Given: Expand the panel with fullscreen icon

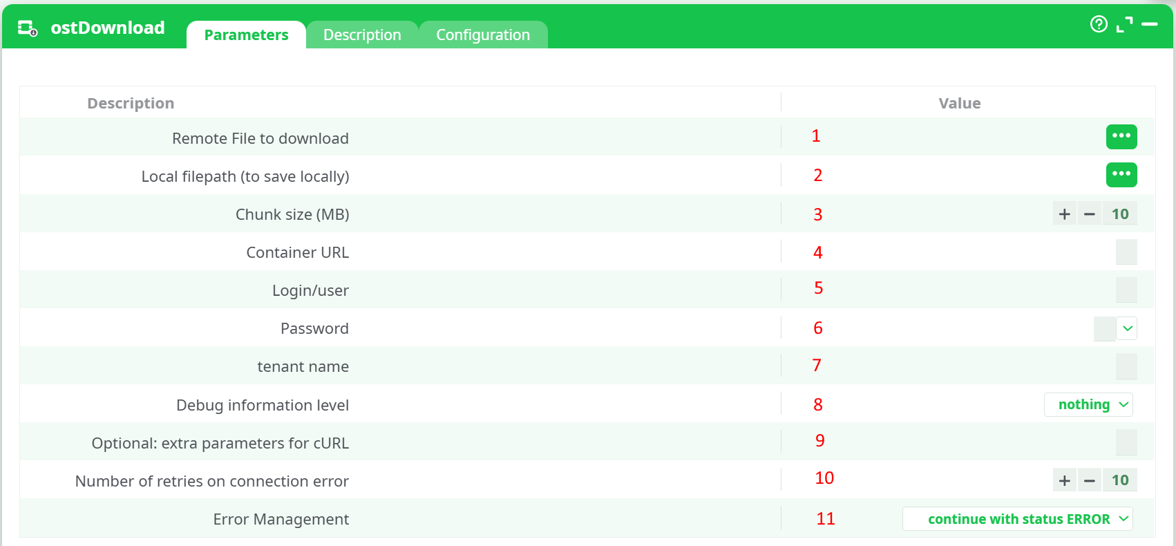Looking at the screenshot, I should (1124, 24).
